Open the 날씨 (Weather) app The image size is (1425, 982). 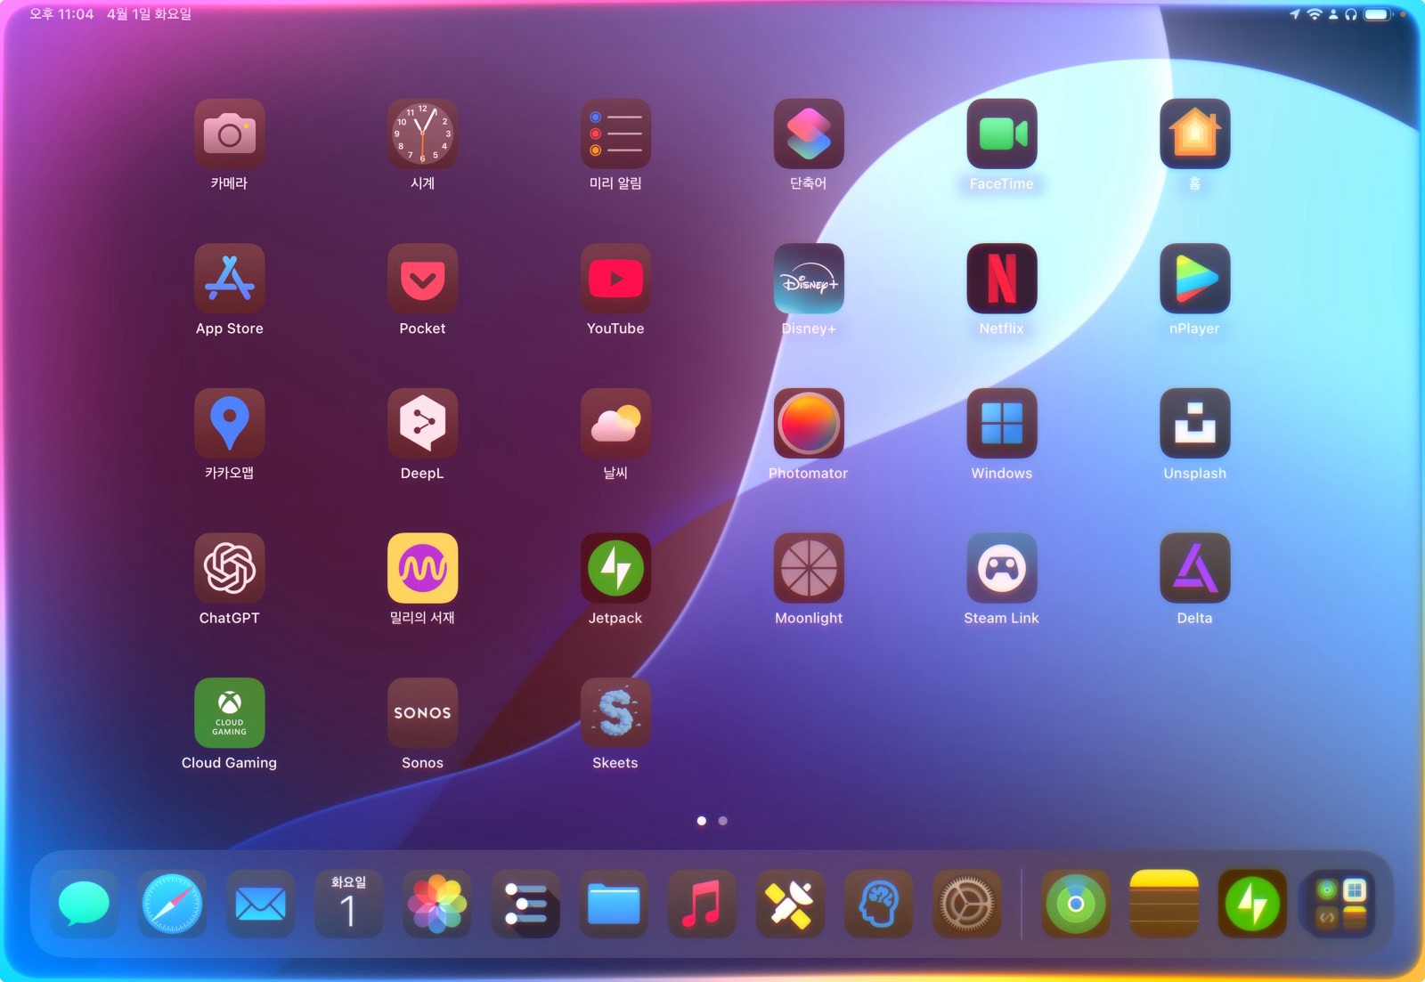[615, 423]
